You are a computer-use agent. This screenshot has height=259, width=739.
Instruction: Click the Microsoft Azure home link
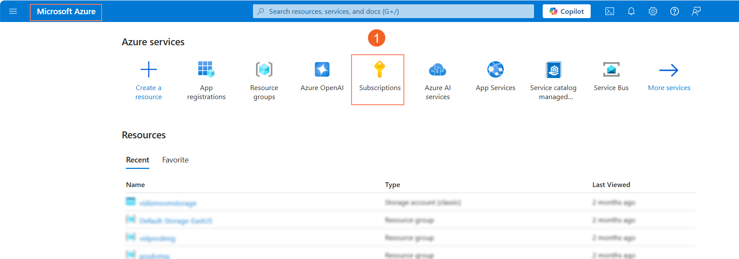point(66,12)
